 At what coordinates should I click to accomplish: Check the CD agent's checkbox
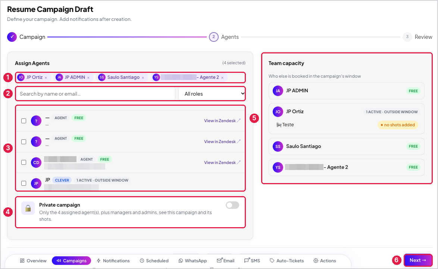pos(24,163)
